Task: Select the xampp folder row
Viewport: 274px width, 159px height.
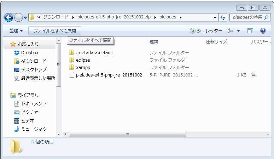Action: pos(83,67)
